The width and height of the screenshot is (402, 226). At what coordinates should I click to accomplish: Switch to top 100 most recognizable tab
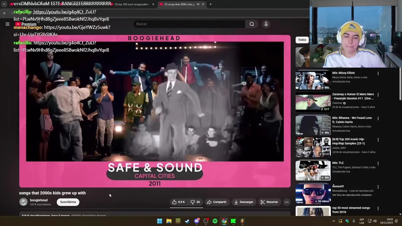[x=131, y=4]
